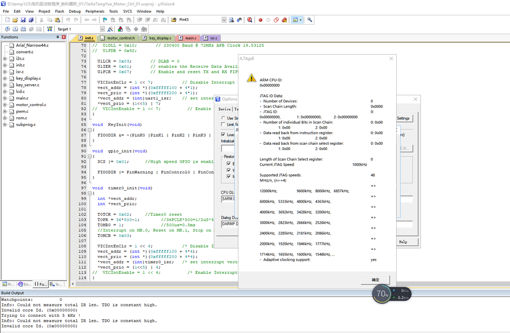Image resolution: width=510 pixels, height=333 pixels.
Task: Click the Save file toolbar icon
Action: click(x=23, y=20)
